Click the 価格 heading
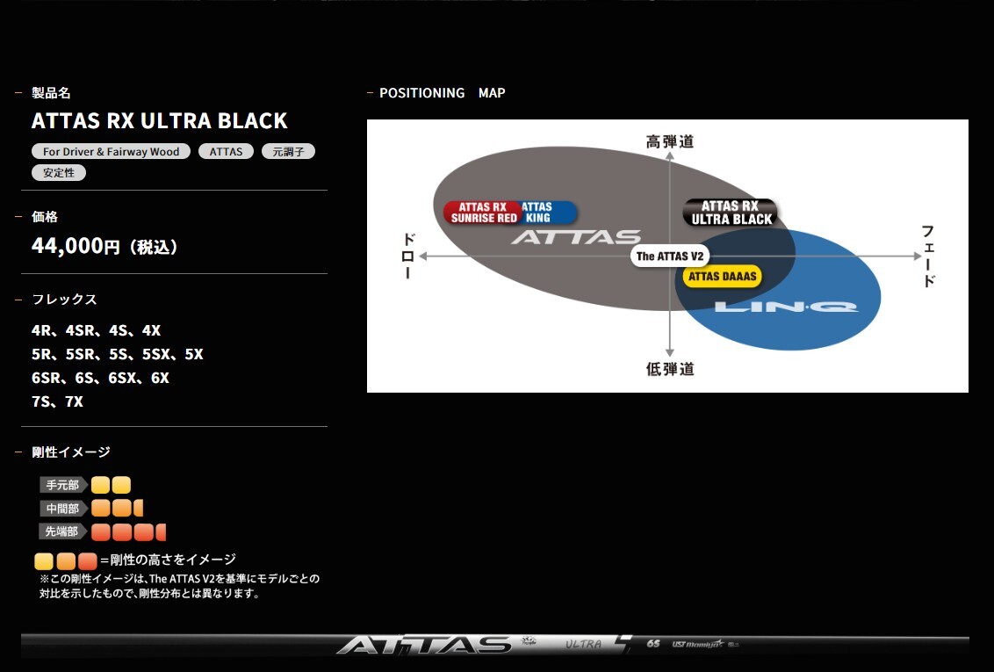Screen dimensions: 994x672 coord(45,217)
